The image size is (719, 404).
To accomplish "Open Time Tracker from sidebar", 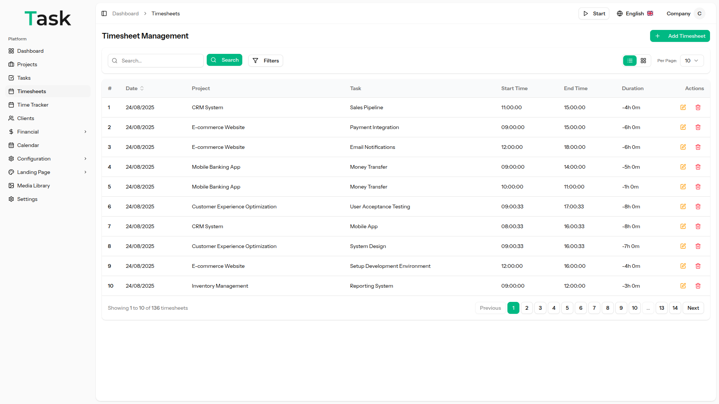I will tap(33, 105).
